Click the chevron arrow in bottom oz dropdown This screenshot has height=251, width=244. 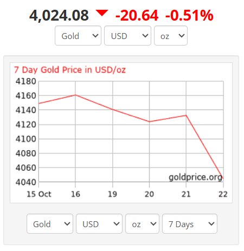pyautogui.click(x=153, y=224)
